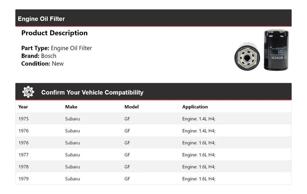Click the Year column header

(x=23, y=107)
